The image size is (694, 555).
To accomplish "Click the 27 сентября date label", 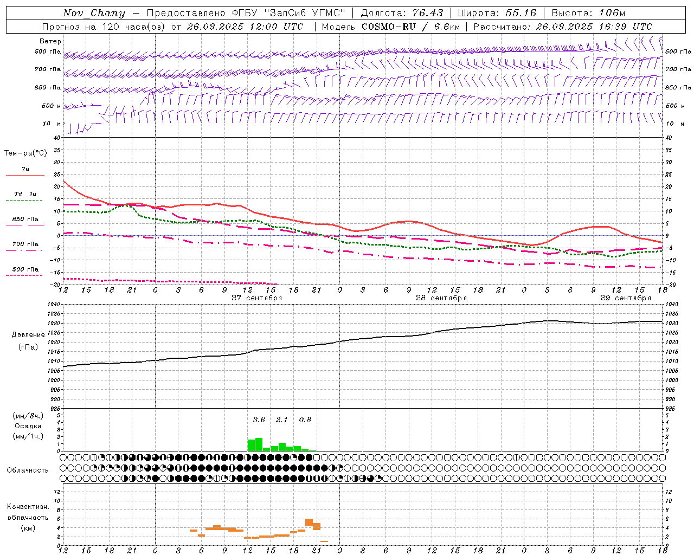I will pos(256,298).
